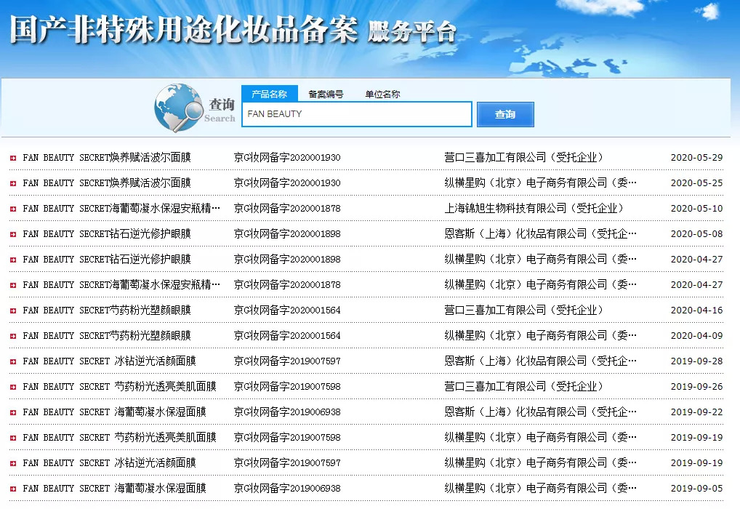Screen dimensions: 740x509
Task: Click the date 2020-05-29
Action: [x=696, y=158]
